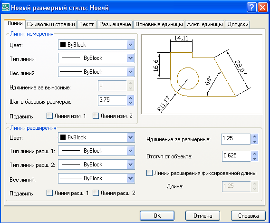Screen dimensions: 270x223
Task: Click the Отмена button
Action: pos(202,215)
